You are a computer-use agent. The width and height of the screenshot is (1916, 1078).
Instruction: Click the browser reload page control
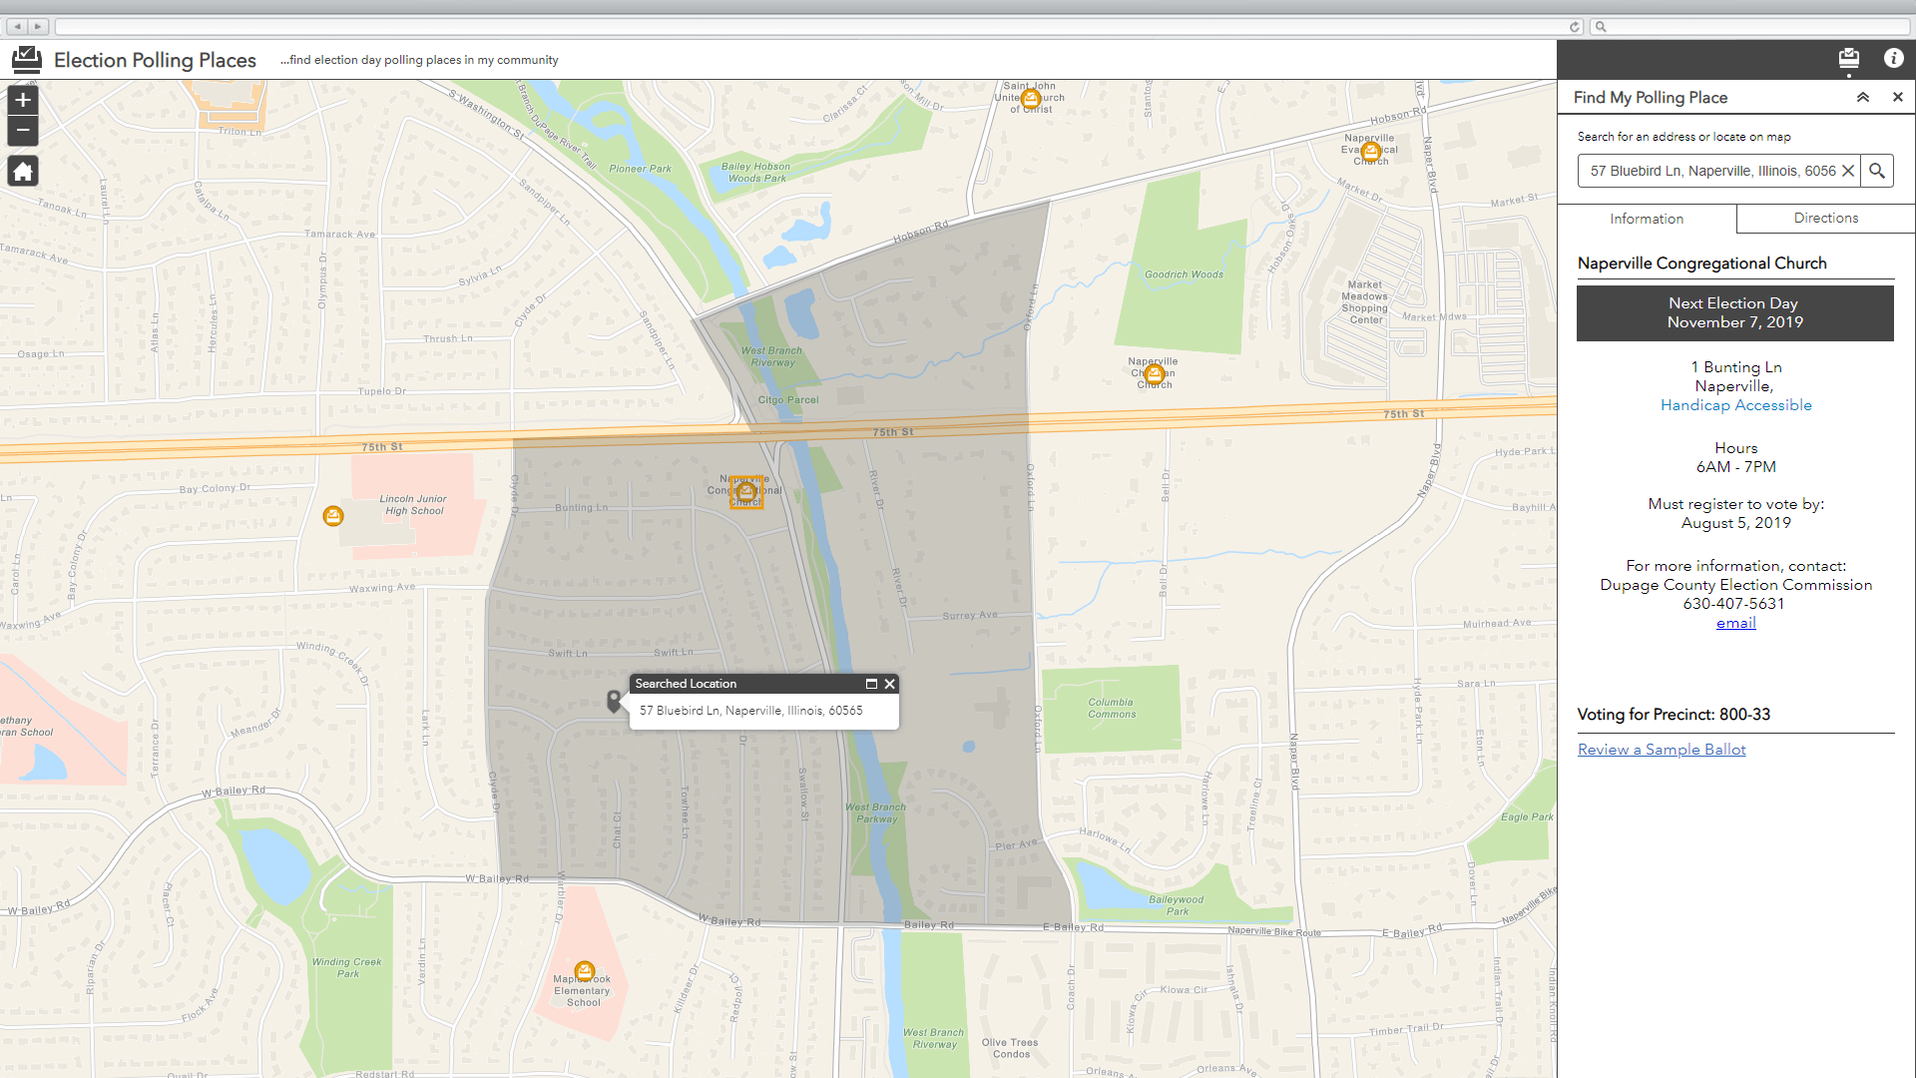tap(1575, 26)
